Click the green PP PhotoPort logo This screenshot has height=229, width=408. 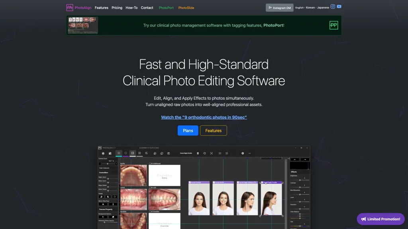click(x=333, y=25)
